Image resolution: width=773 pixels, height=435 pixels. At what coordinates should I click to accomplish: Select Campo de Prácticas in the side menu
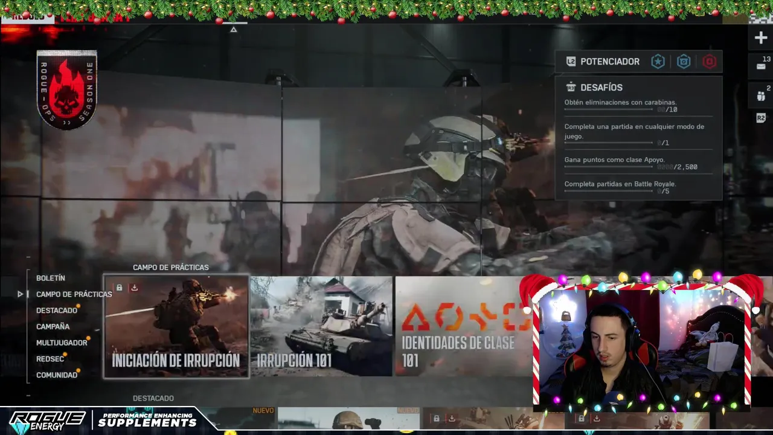74,294
